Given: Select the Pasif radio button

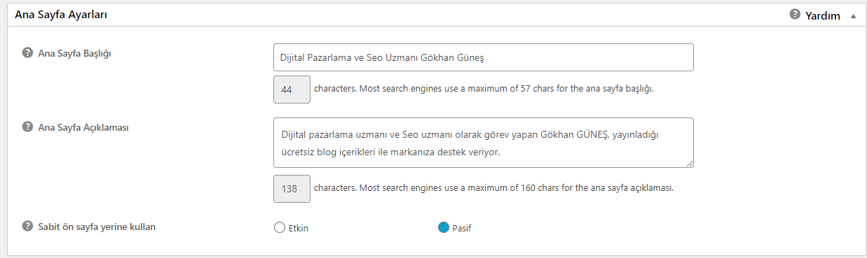Looking at the screenshot, I should (443, 227).
